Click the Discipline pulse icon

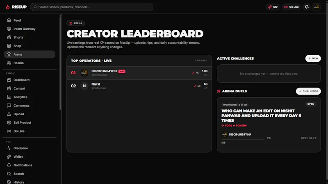click(9, 148)
